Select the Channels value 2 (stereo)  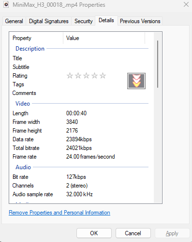point(77,186)
